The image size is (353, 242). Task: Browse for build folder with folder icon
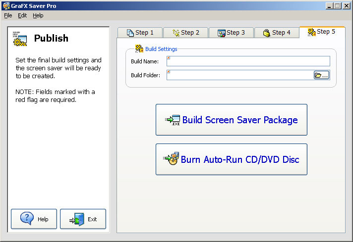point(321,75)
